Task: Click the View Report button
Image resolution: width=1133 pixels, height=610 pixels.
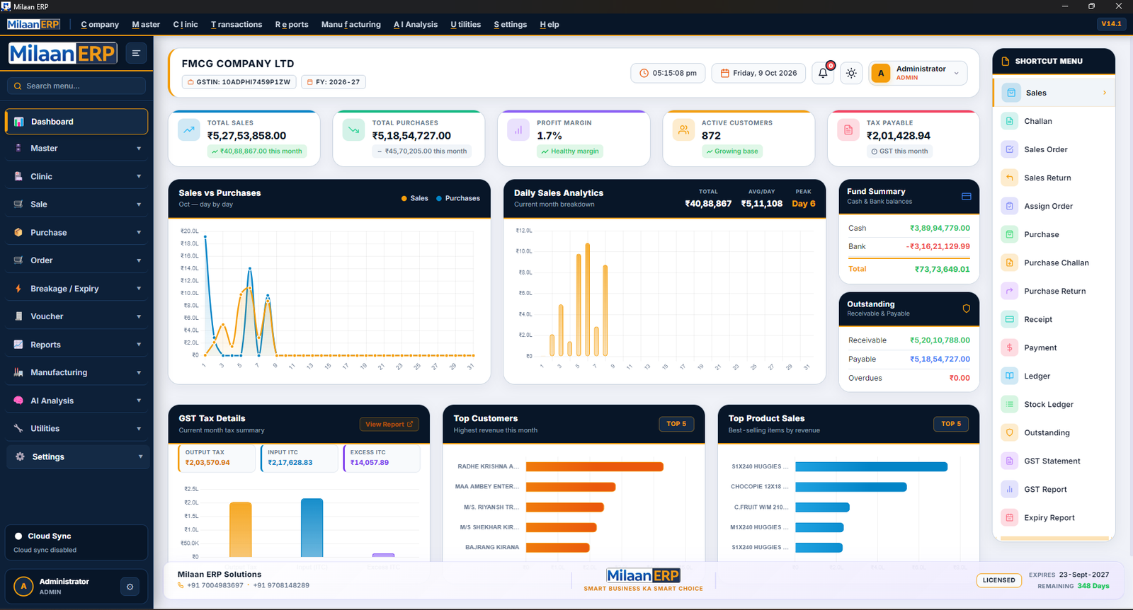Action: 389,425
